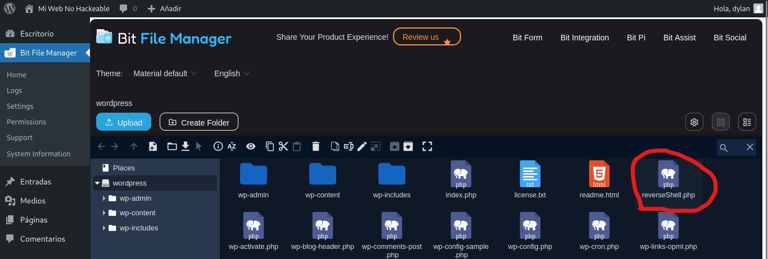The height and width of the screenshot is (259, 768).
Task: Click the open folder toolbar icon
Action: coord(172,146)
